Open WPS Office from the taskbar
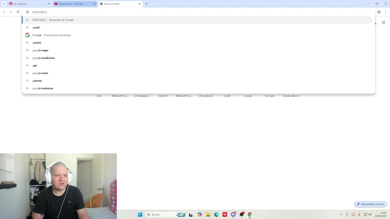The image size is (390, 219). (x=225, y=214)
